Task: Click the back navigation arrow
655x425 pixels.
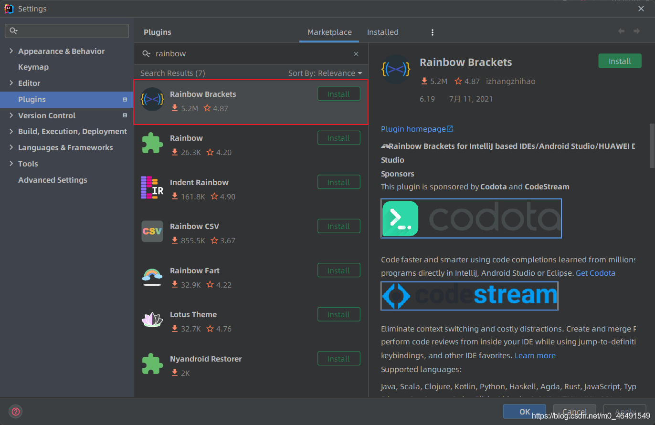Action: [x=621, y=31]
